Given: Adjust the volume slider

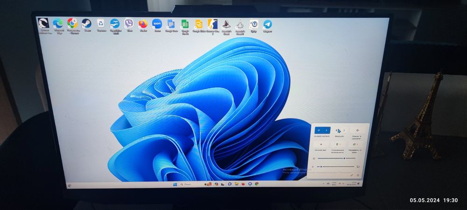Looking at the screenshot, I should 335,167.
